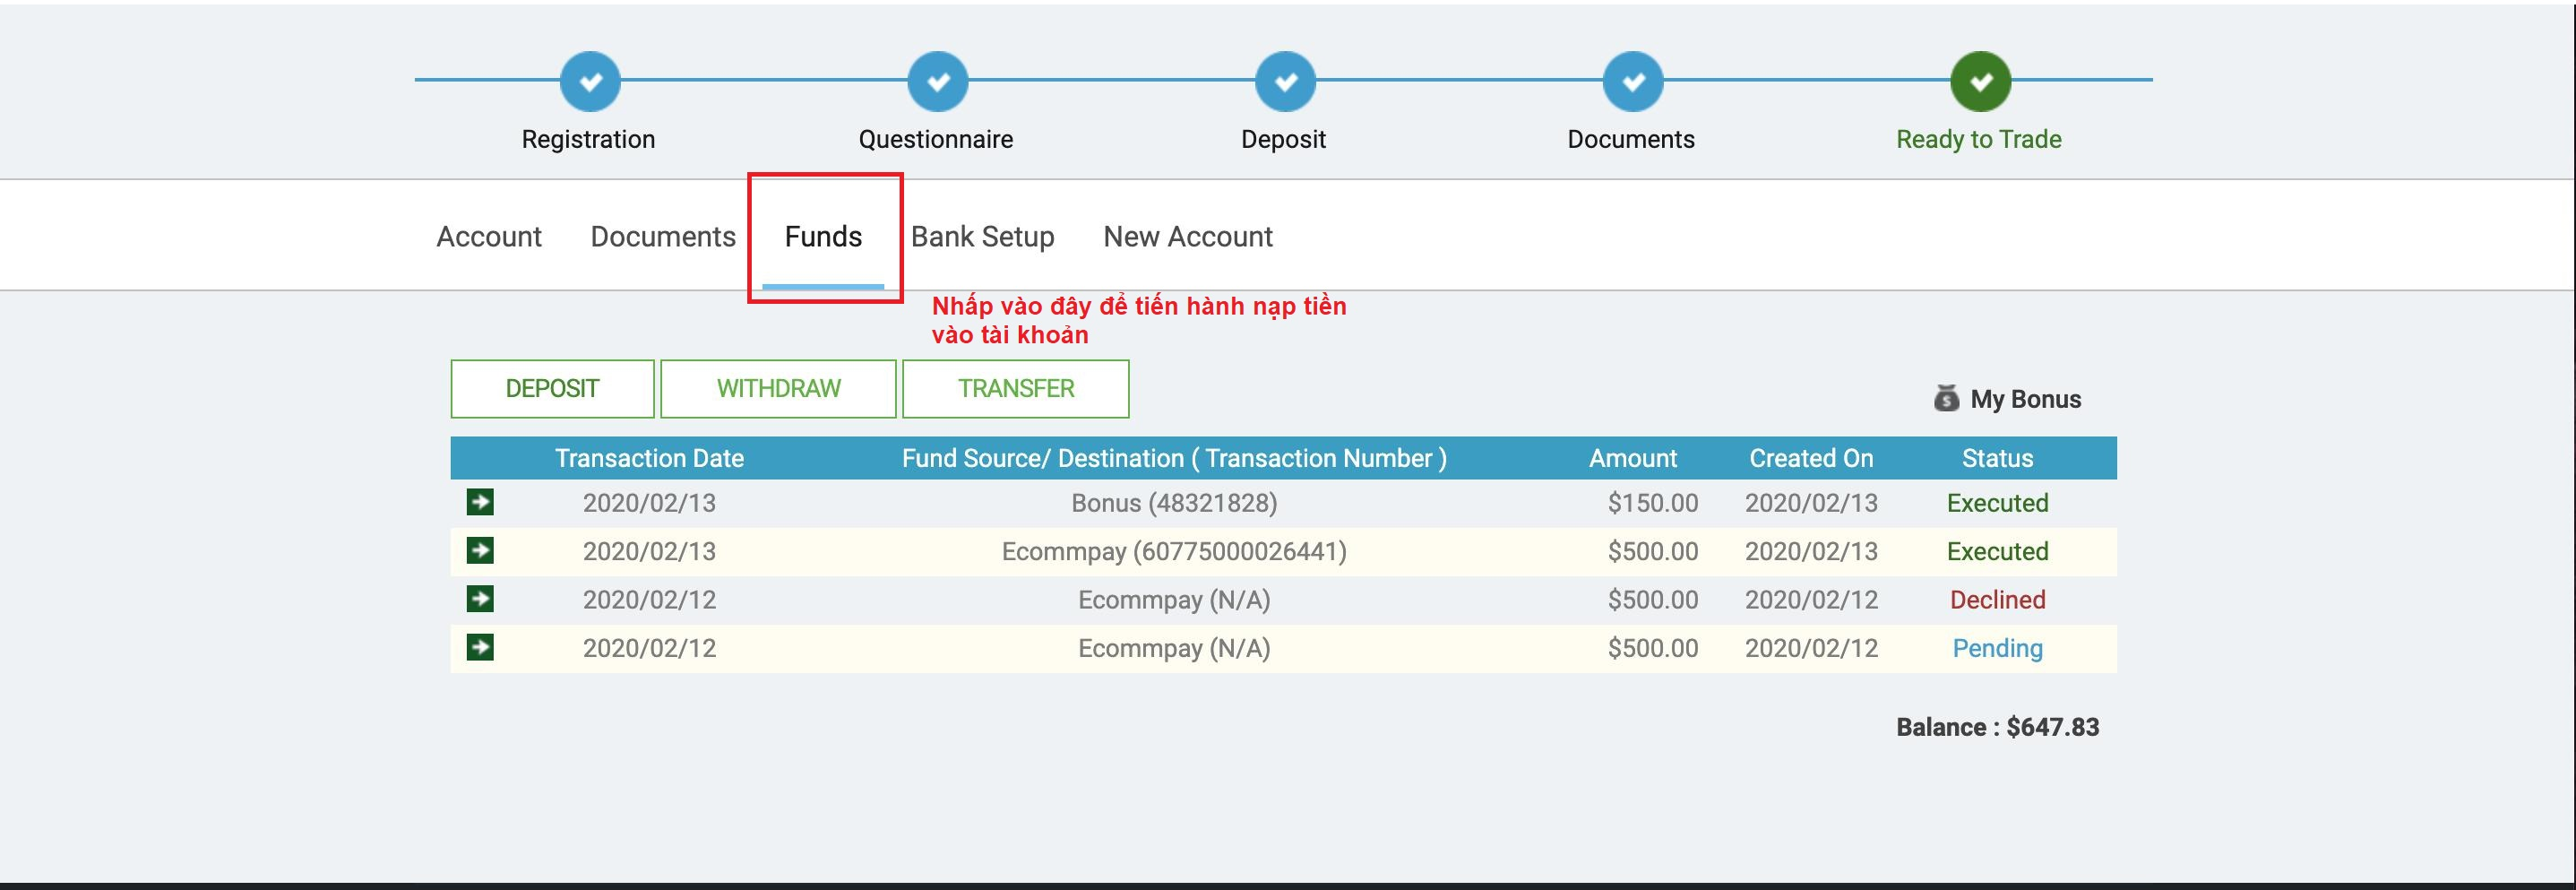Click the My Bonus money bag icon
Image resolution: width=2576 pixels, height=890 pixels.
(x=1946, y=398)
